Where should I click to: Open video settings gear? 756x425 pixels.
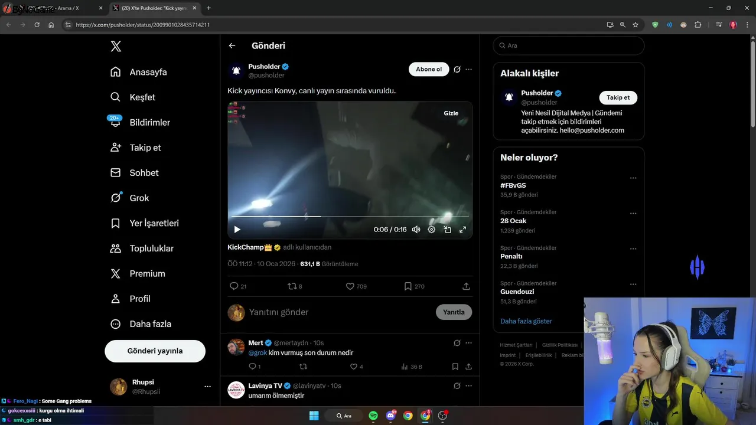432,230
